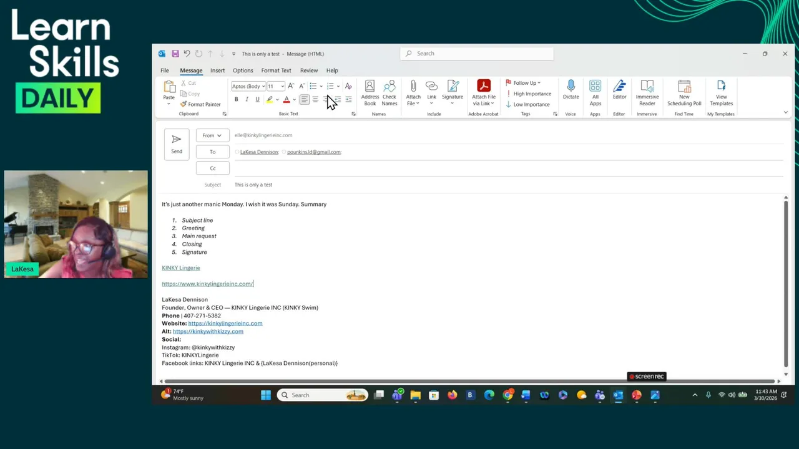Click the Subject field
Screen dimensions: 799x449
coord(509,185)
